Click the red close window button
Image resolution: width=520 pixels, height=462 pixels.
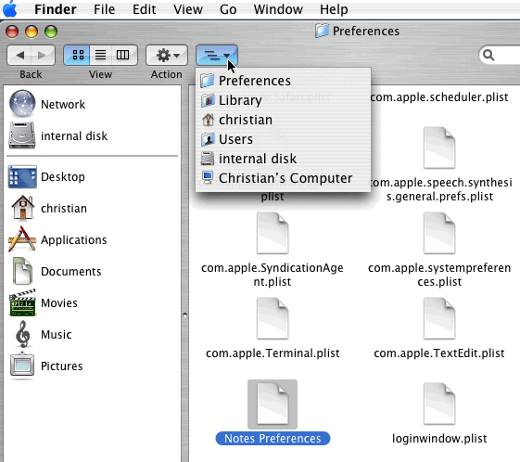[x=12, y=32]
